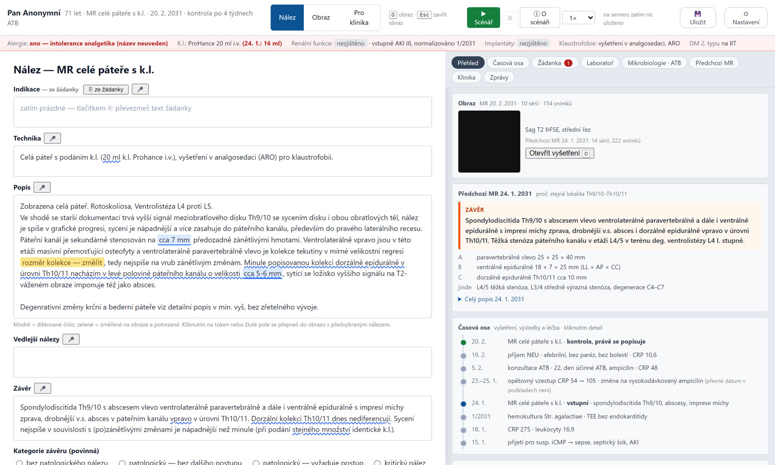This screenshot has height=465, width=775.
Task: Open the 'O scénáři' info button
Action: [539, 18]
